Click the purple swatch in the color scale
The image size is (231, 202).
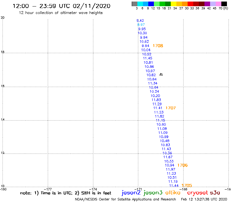coord(207,4)
